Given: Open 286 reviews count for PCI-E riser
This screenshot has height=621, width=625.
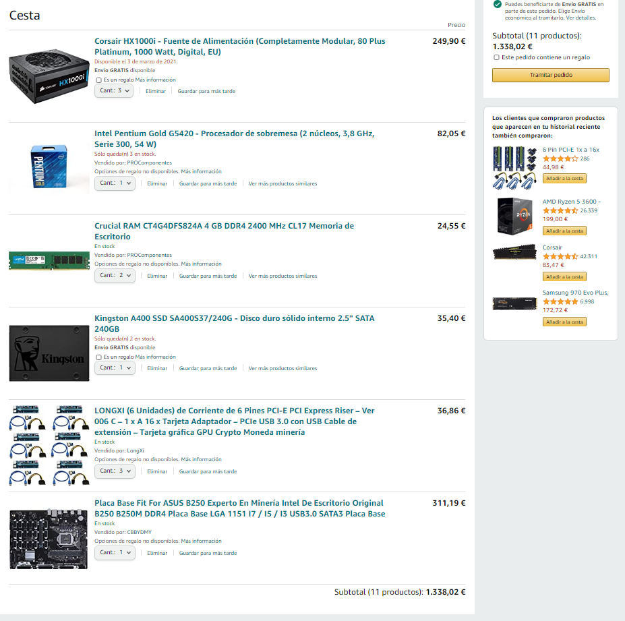Looking at the screenshot, I should click(585, 158).
